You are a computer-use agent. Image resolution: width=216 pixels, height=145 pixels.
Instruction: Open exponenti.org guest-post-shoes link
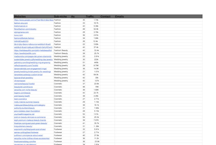[30, 130]
